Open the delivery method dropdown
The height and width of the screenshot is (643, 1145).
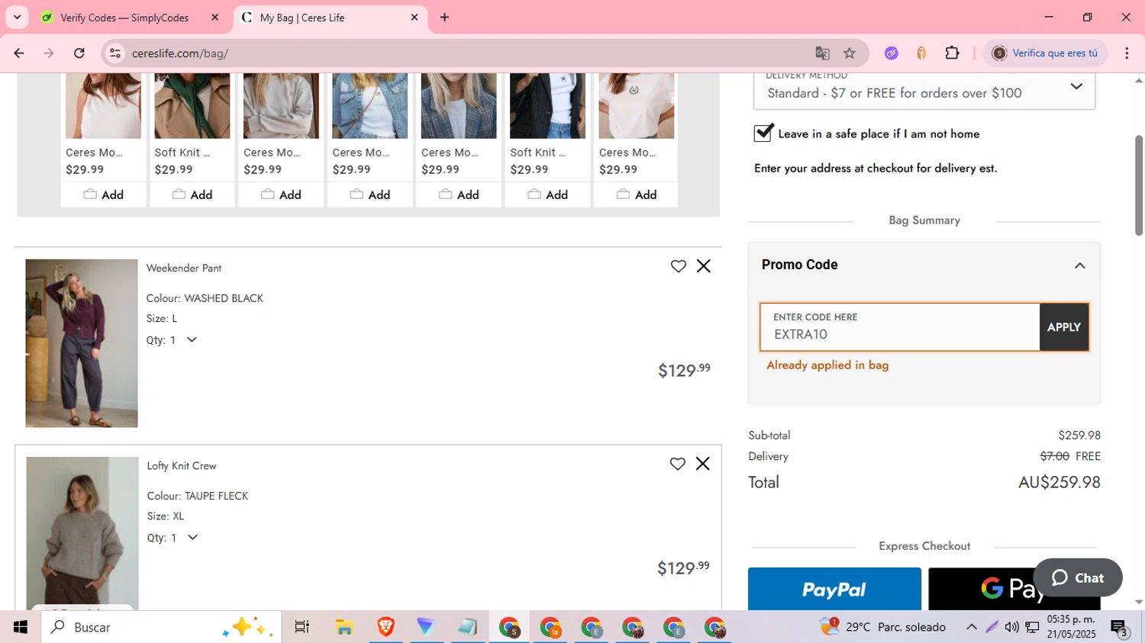pos(924,91)
